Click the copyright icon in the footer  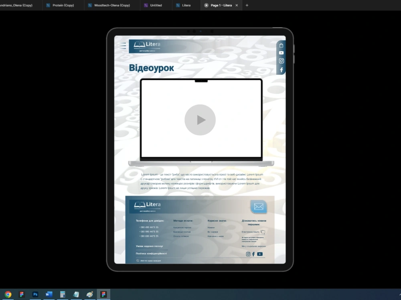(138, 261)
